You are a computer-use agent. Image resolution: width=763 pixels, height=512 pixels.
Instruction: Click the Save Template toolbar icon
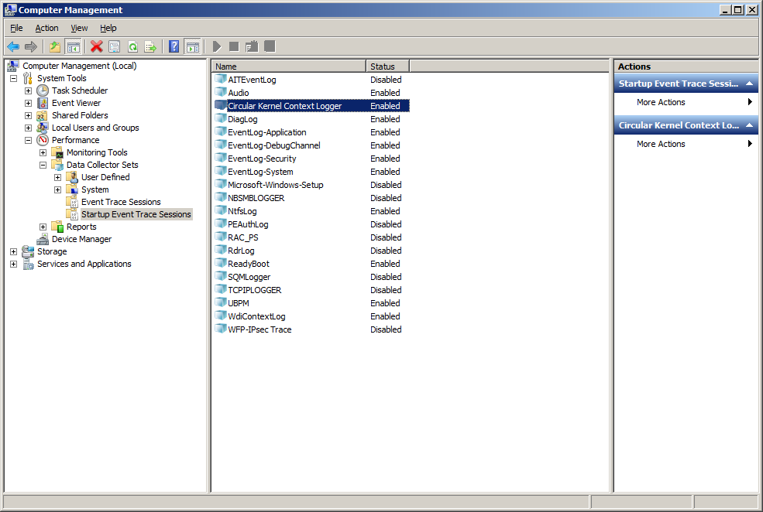[252, 46]
